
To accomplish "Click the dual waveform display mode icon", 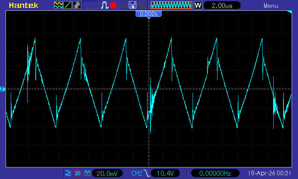I will [58, 5].
